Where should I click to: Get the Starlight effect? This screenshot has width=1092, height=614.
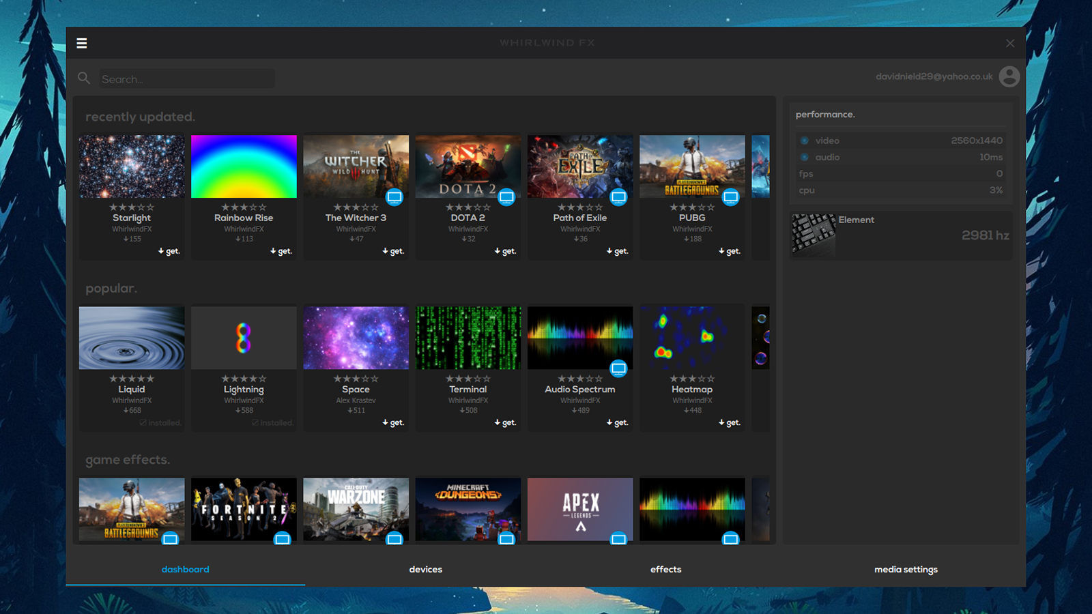click(169, 251)
